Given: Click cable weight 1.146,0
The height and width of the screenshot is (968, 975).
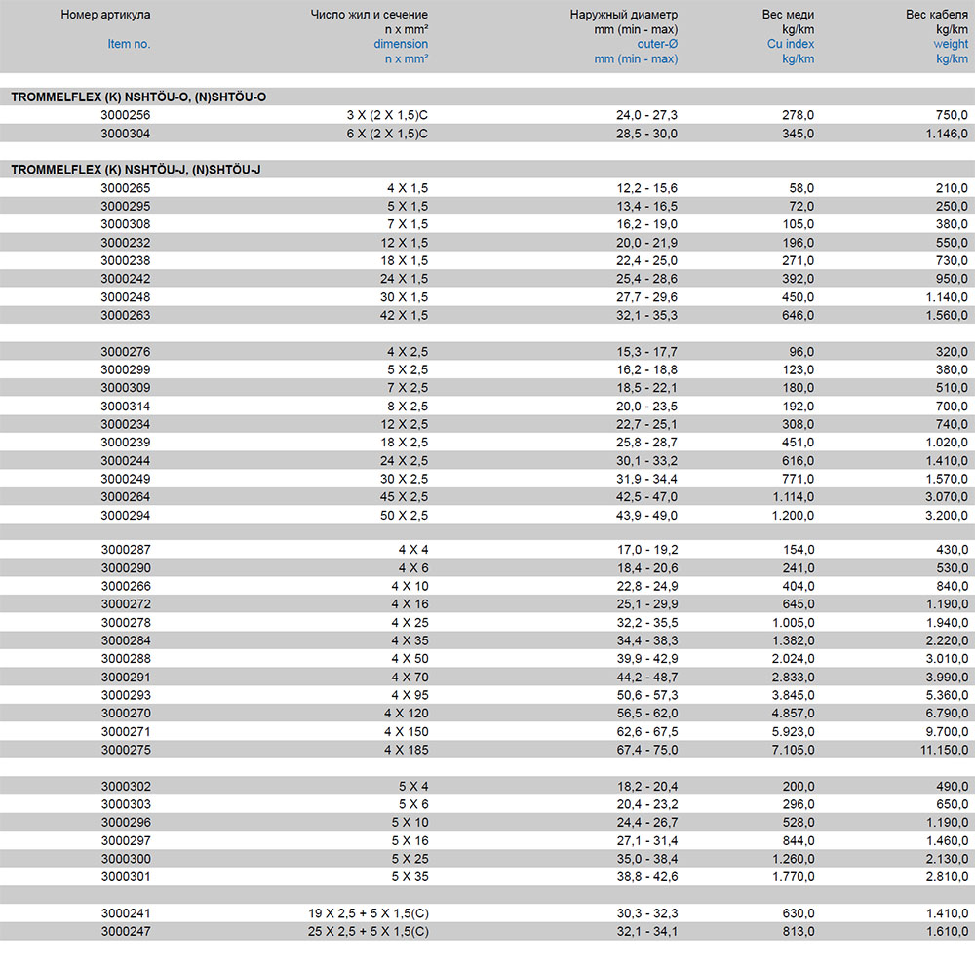Looking at the screenshot, I should tap(947, 134).
